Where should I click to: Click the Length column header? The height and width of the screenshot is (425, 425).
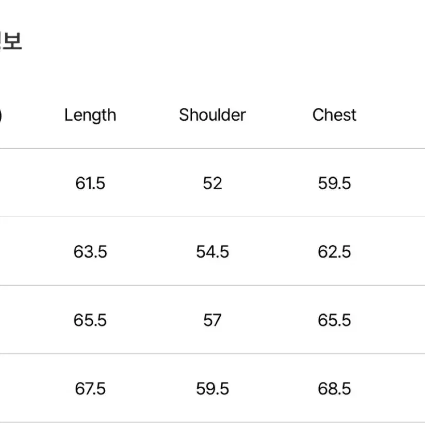(x=90, y=115)
